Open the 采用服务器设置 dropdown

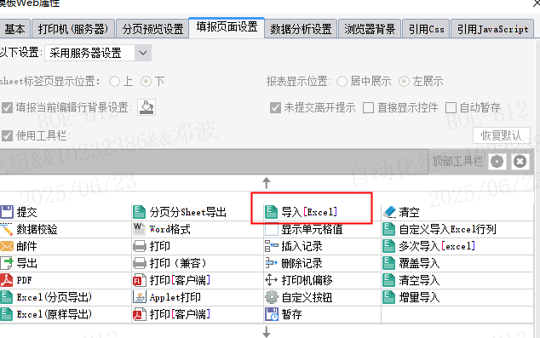pos(98,53)
